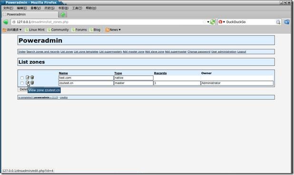
Task: Open User administration link
Action: [224, 52]
